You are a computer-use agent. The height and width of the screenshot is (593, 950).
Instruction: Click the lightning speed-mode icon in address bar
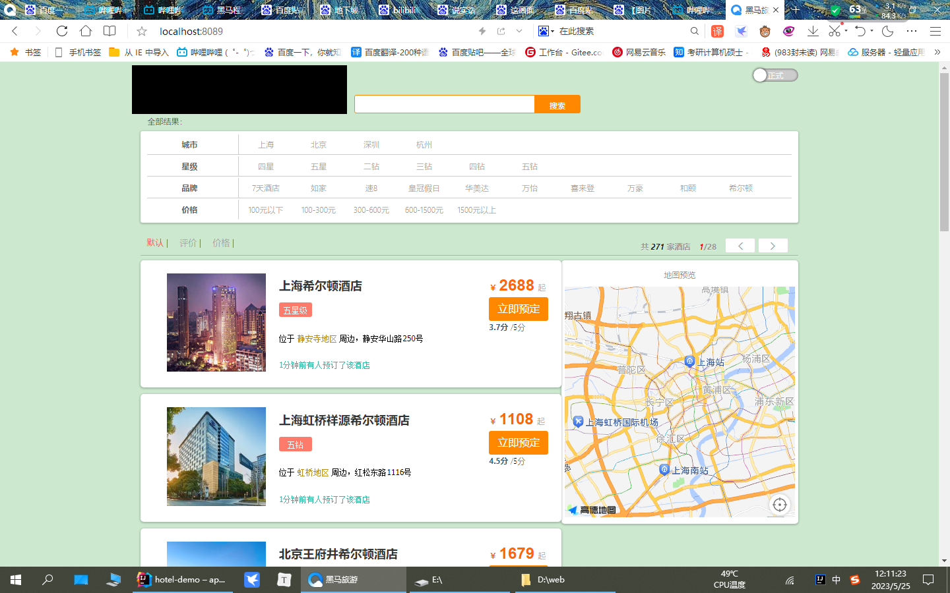pos(482,31)
